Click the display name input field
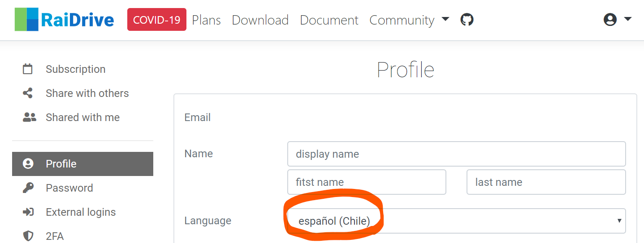Viewport: 644px width, 243px height. (x=456, y=154)
